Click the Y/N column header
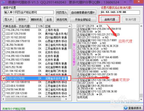 coord(40,26)
